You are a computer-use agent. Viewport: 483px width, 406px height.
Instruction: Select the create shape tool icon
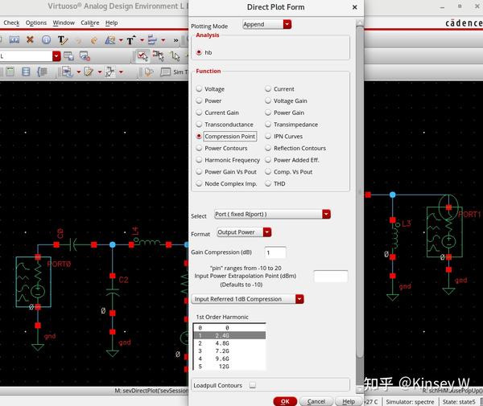point(110,40)
